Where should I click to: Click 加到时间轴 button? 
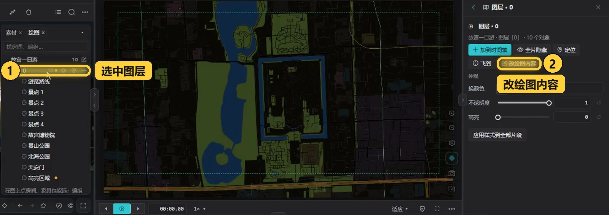[490, 50]
